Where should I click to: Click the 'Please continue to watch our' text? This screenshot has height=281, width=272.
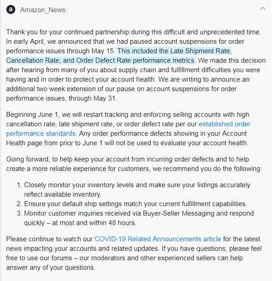[49, 239]
